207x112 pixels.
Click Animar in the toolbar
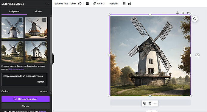(99, 4)
